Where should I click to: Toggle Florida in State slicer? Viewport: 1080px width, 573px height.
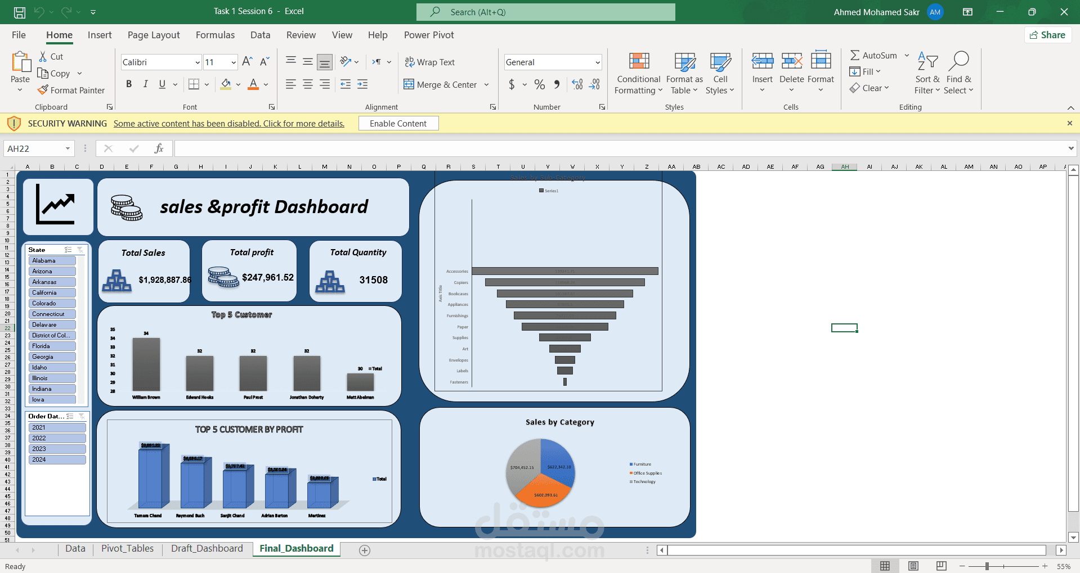click(x=52, y=346)
